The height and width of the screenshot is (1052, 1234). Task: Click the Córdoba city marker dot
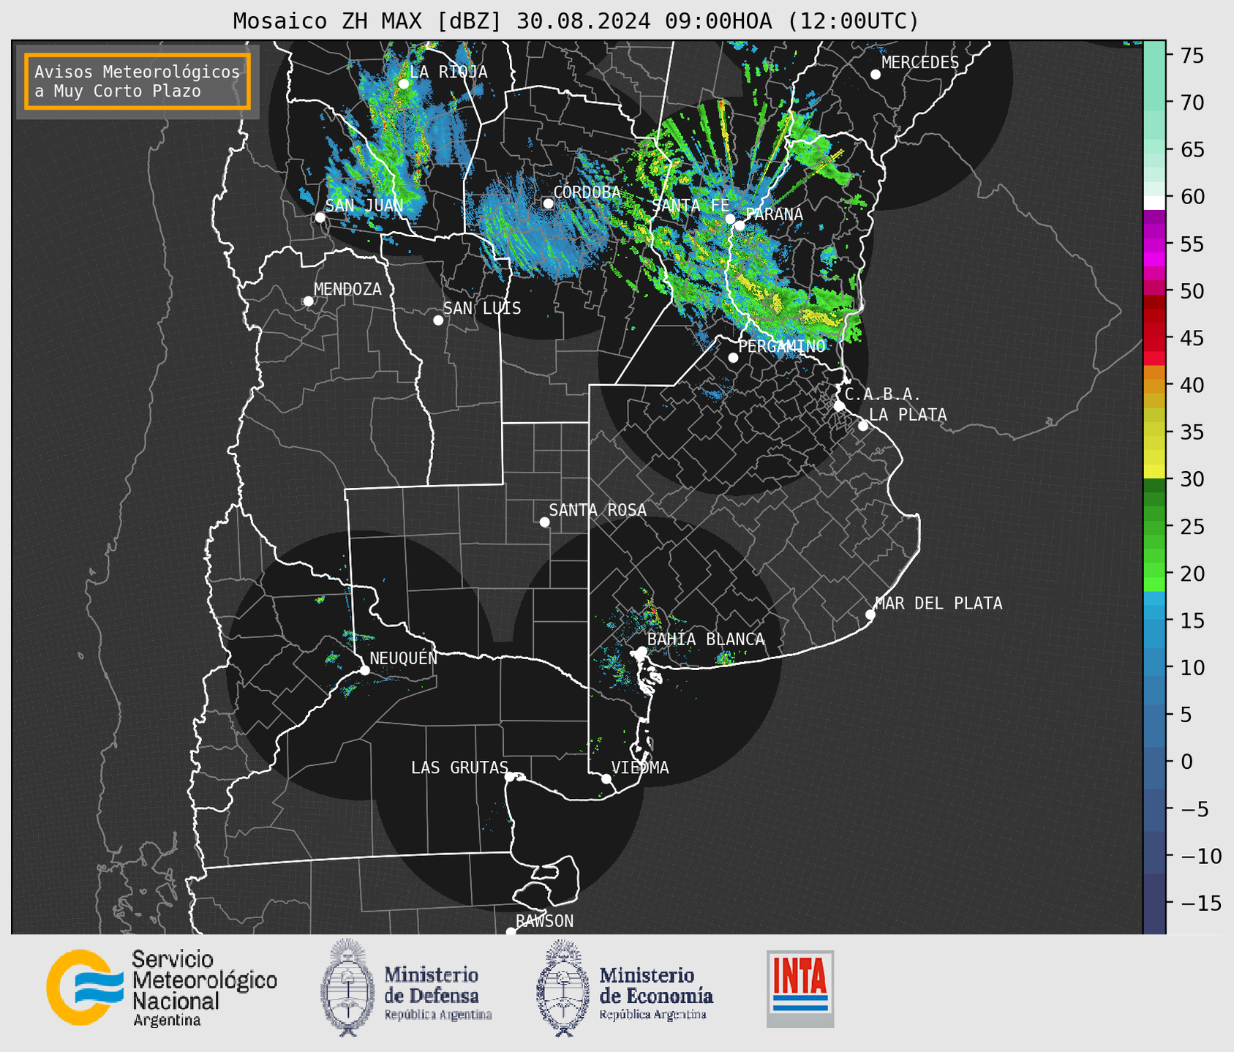[x=548, y=203]
